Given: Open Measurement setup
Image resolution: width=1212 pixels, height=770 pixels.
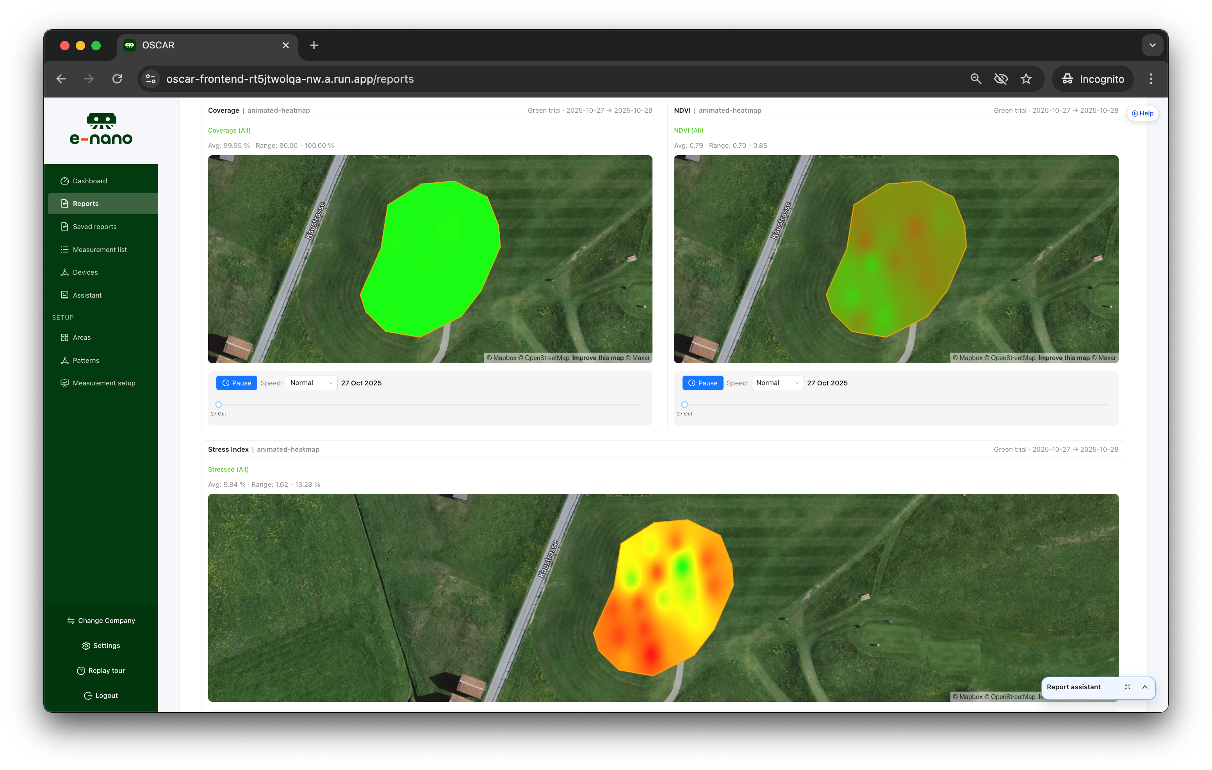Looking at the screenshot, I should tap(104, 383).
